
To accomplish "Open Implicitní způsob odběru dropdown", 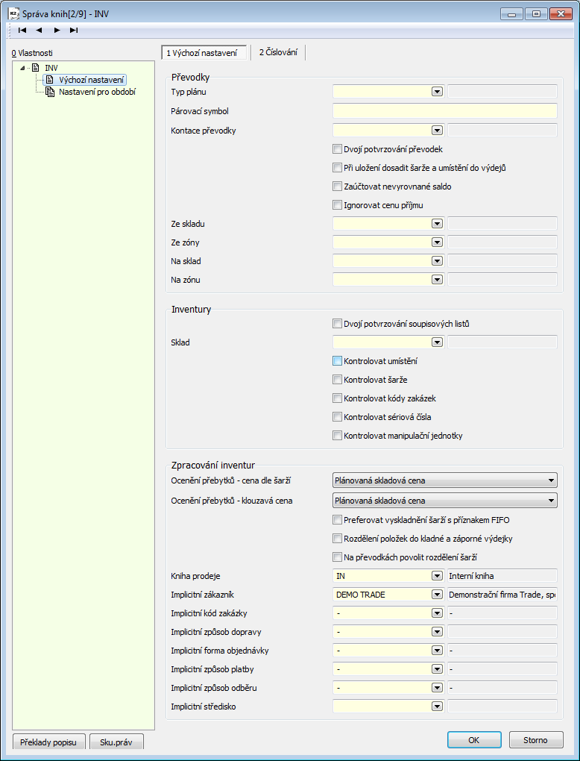I will point(438,687).
